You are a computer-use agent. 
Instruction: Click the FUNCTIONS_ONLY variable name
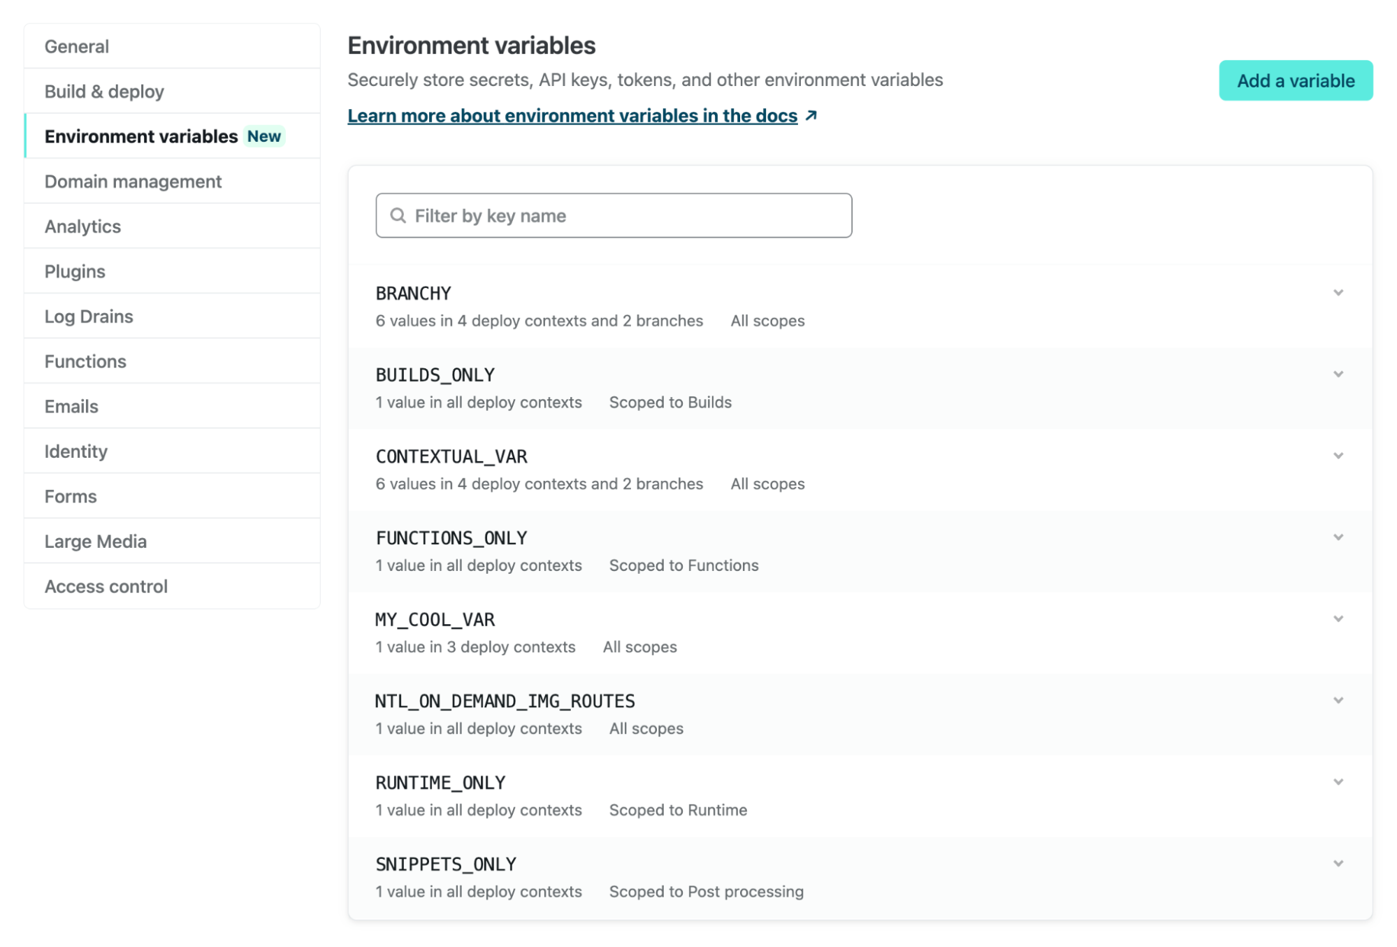tap(451, 538)
